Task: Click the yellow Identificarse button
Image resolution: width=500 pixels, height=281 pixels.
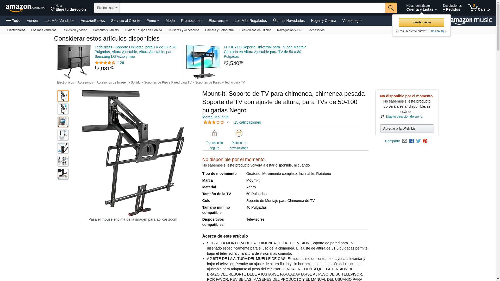Action: [x=421, y=22]
